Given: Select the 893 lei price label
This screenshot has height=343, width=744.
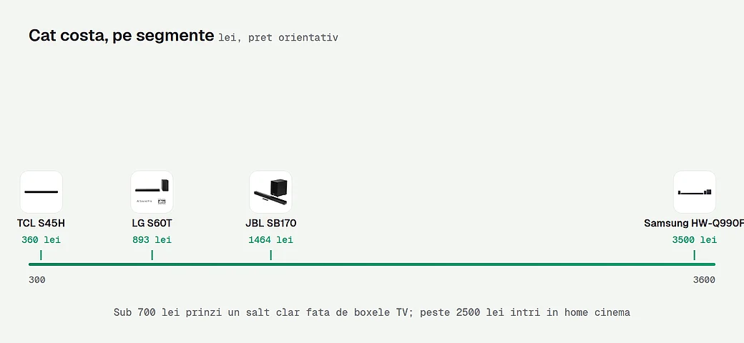Looking at the screenshot, I should coord(152,239).
